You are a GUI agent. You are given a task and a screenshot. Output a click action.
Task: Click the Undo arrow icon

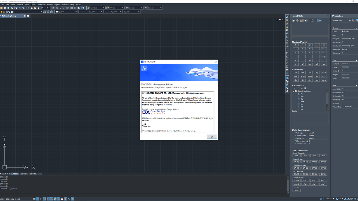tap(43, 8)
